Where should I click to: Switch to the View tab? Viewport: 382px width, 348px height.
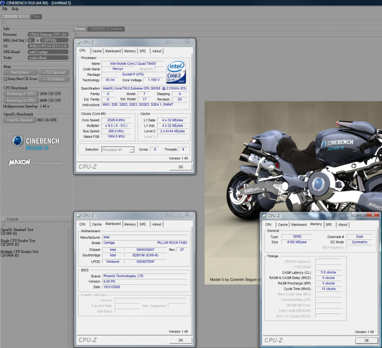click(x=36, y=17)
